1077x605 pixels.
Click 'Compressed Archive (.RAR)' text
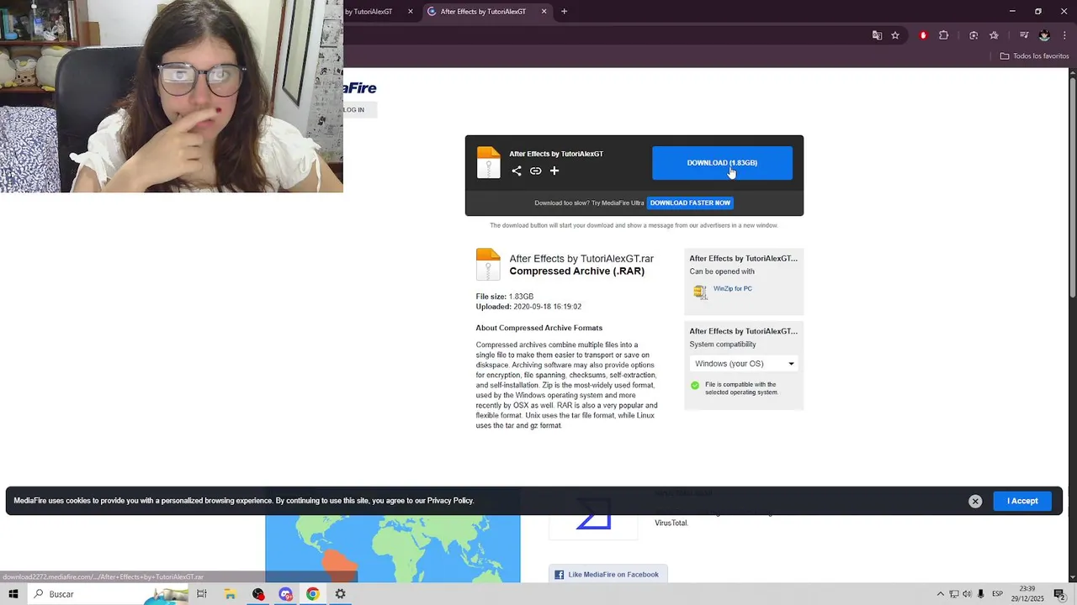pyautogui.click(x=577, y=271)
